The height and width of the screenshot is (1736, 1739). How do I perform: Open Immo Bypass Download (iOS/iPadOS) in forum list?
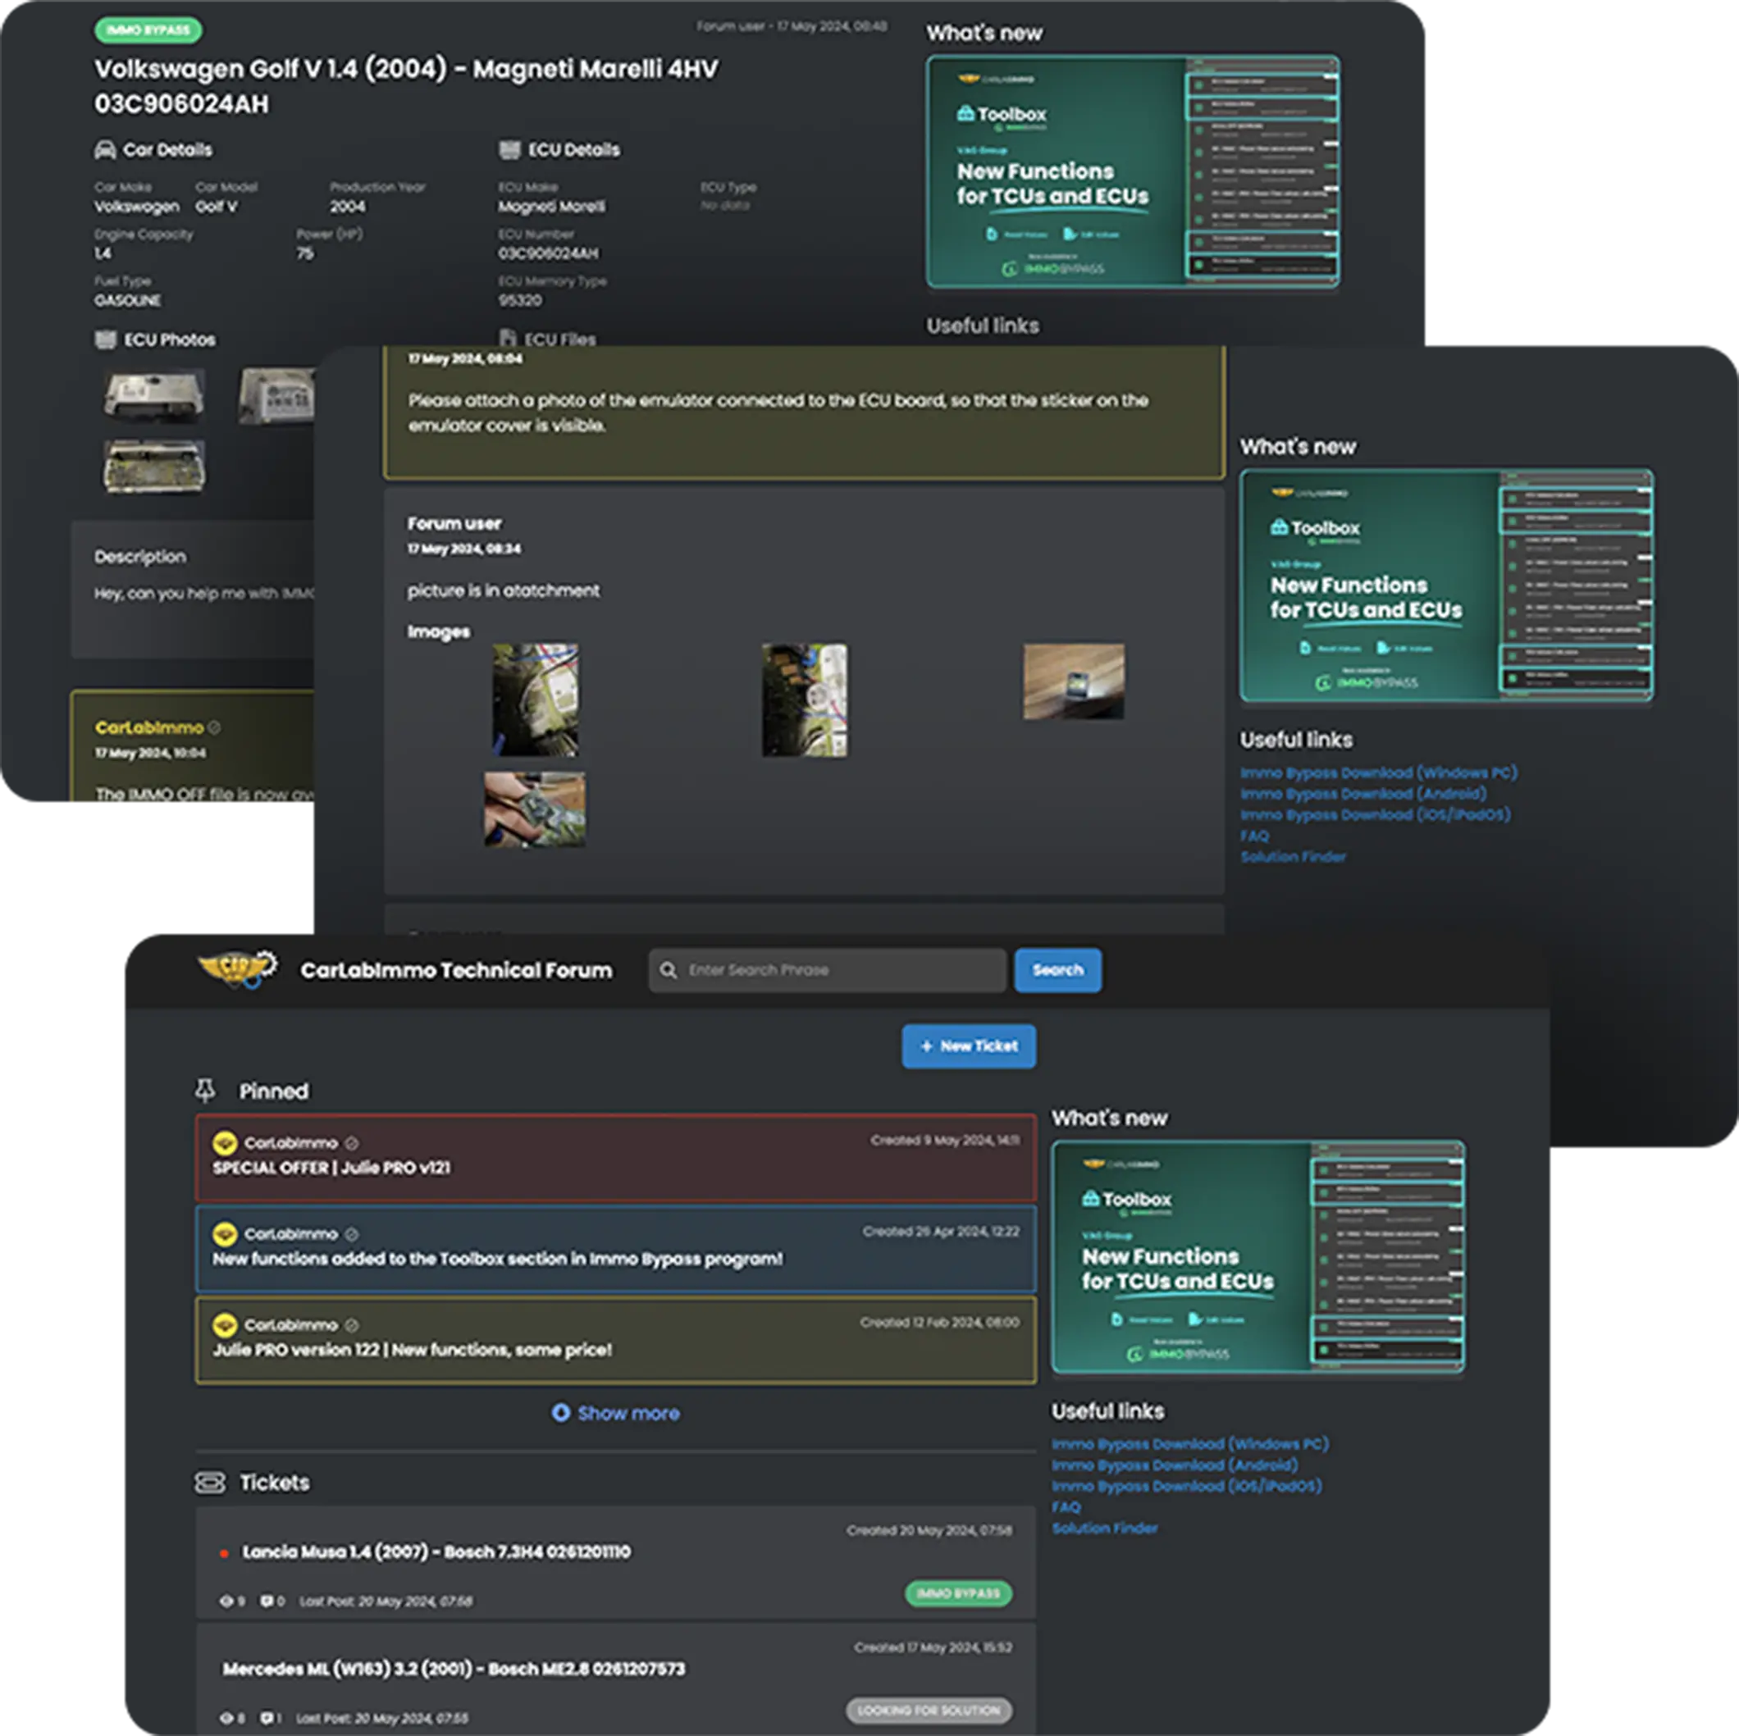tap(1186, 1486)
